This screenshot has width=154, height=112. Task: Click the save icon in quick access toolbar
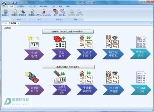tap(13, 3)
